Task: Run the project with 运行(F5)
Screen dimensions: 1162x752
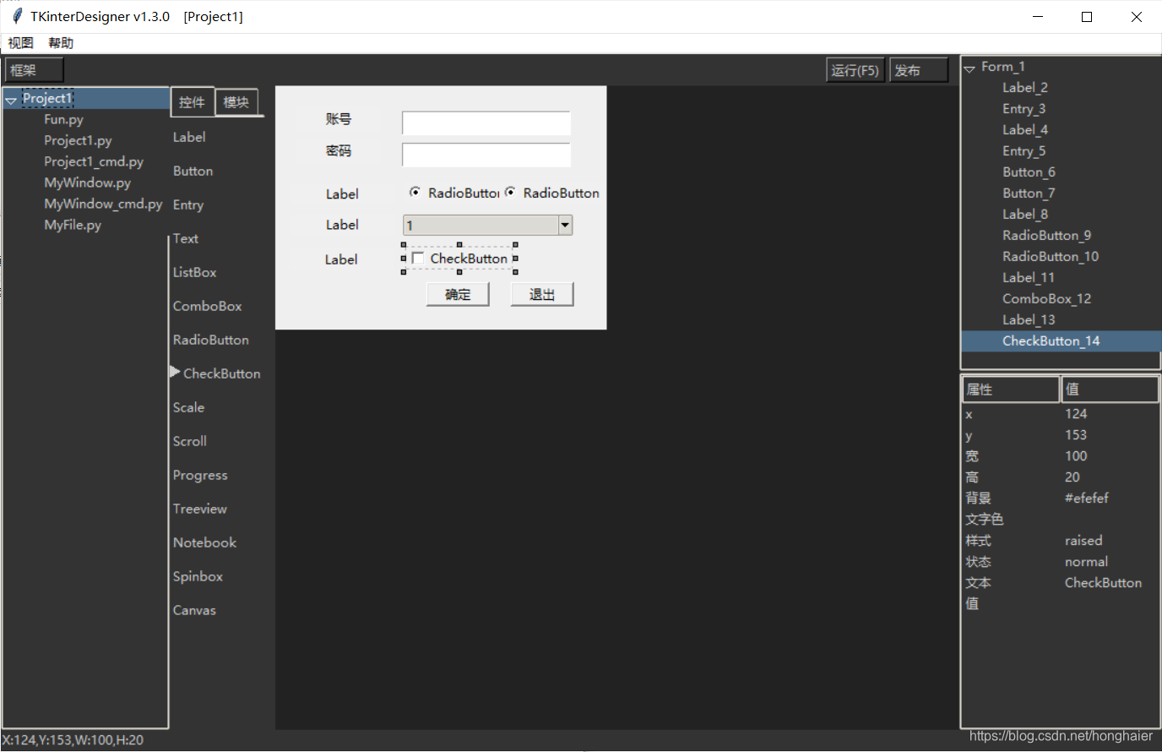Action: click(855, 70)
